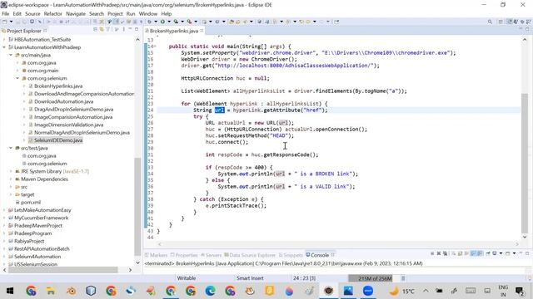Switch to the Properties tab
Image resolution: width=533 pixels, height=299 pixels.
coord(184,255)
